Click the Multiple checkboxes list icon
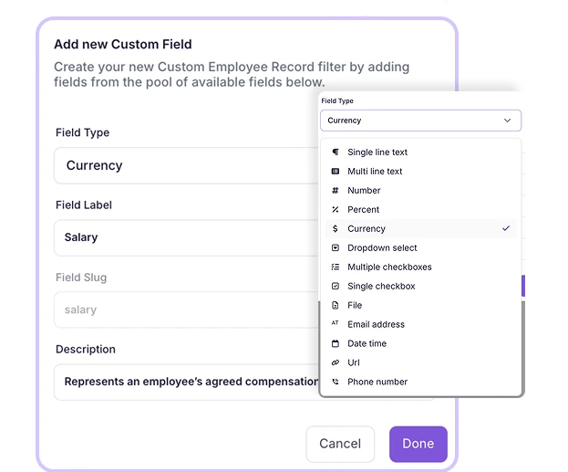 (x=336, y=267)
